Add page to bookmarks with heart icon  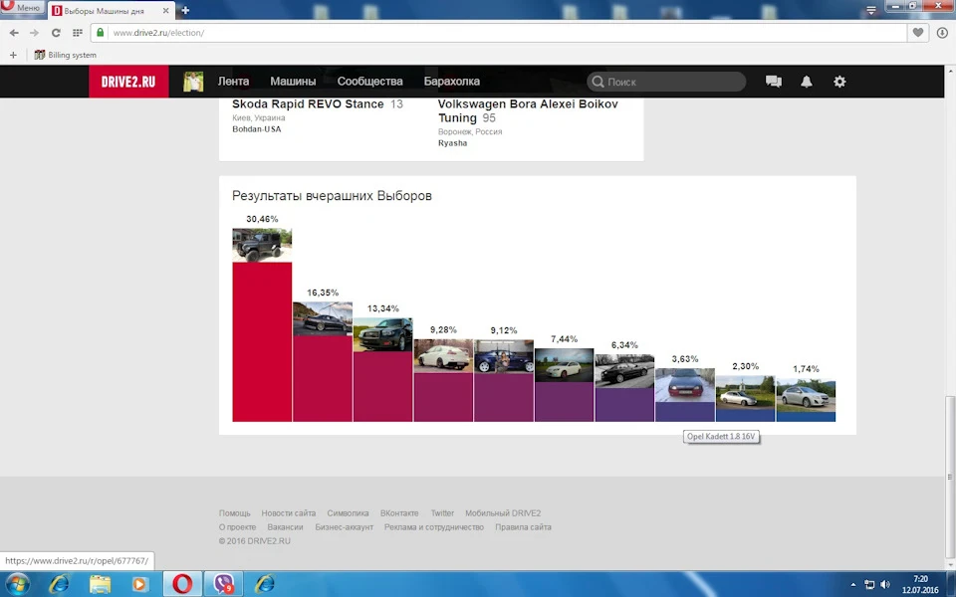(x=917, y=33)
